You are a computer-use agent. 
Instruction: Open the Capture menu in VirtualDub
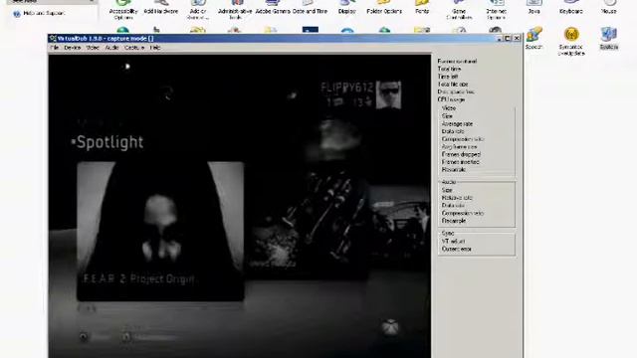tap(134, 48)
